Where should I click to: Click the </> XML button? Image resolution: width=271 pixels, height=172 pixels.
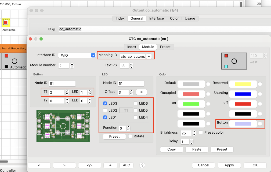tap(90, 165)
